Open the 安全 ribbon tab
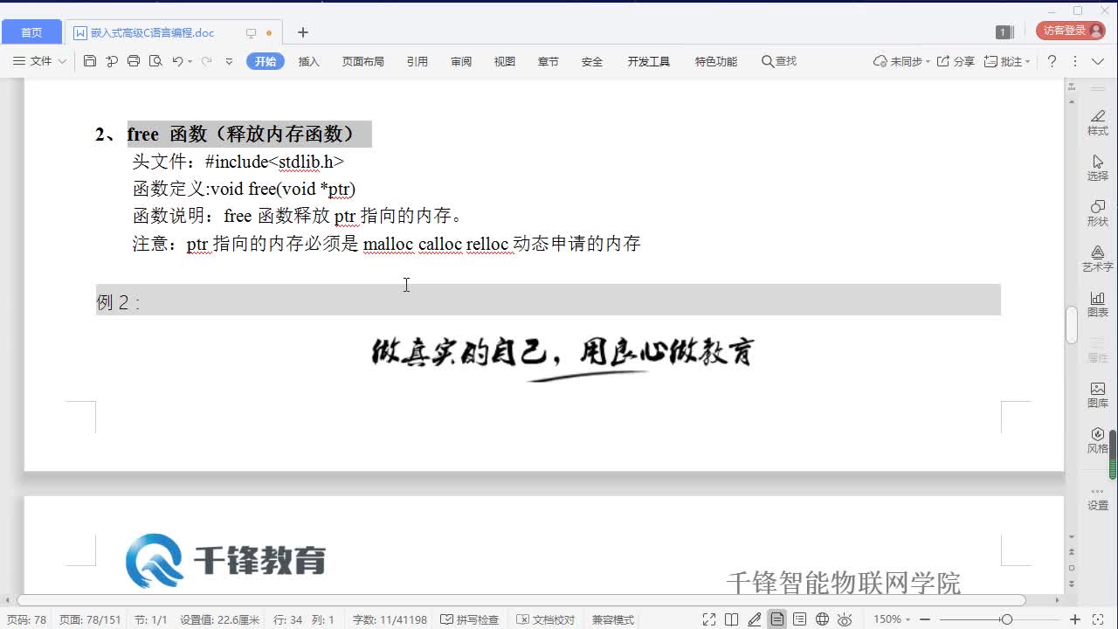This screenshot has width=1118, height=629. (x=592, y=61)
